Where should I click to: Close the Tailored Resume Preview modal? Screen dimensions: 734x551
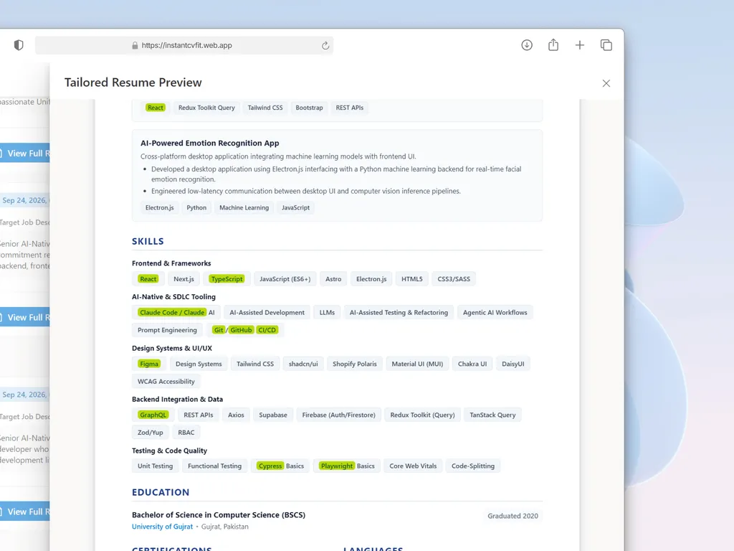tap(606, 83)
